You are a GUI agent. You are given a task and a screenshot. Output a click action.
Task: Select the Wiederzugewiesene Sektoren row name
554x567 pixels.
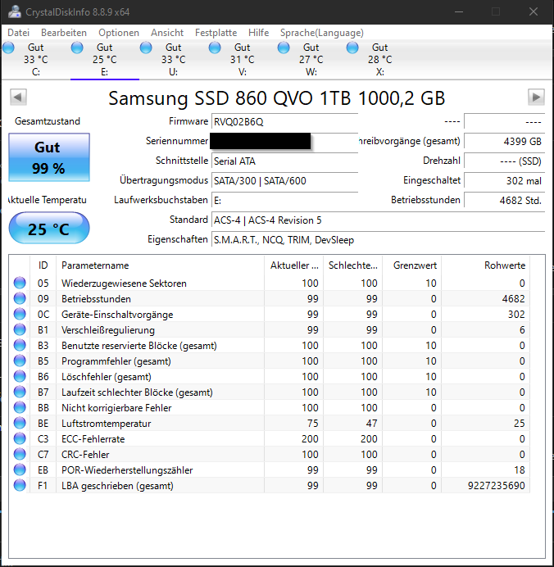124,283
